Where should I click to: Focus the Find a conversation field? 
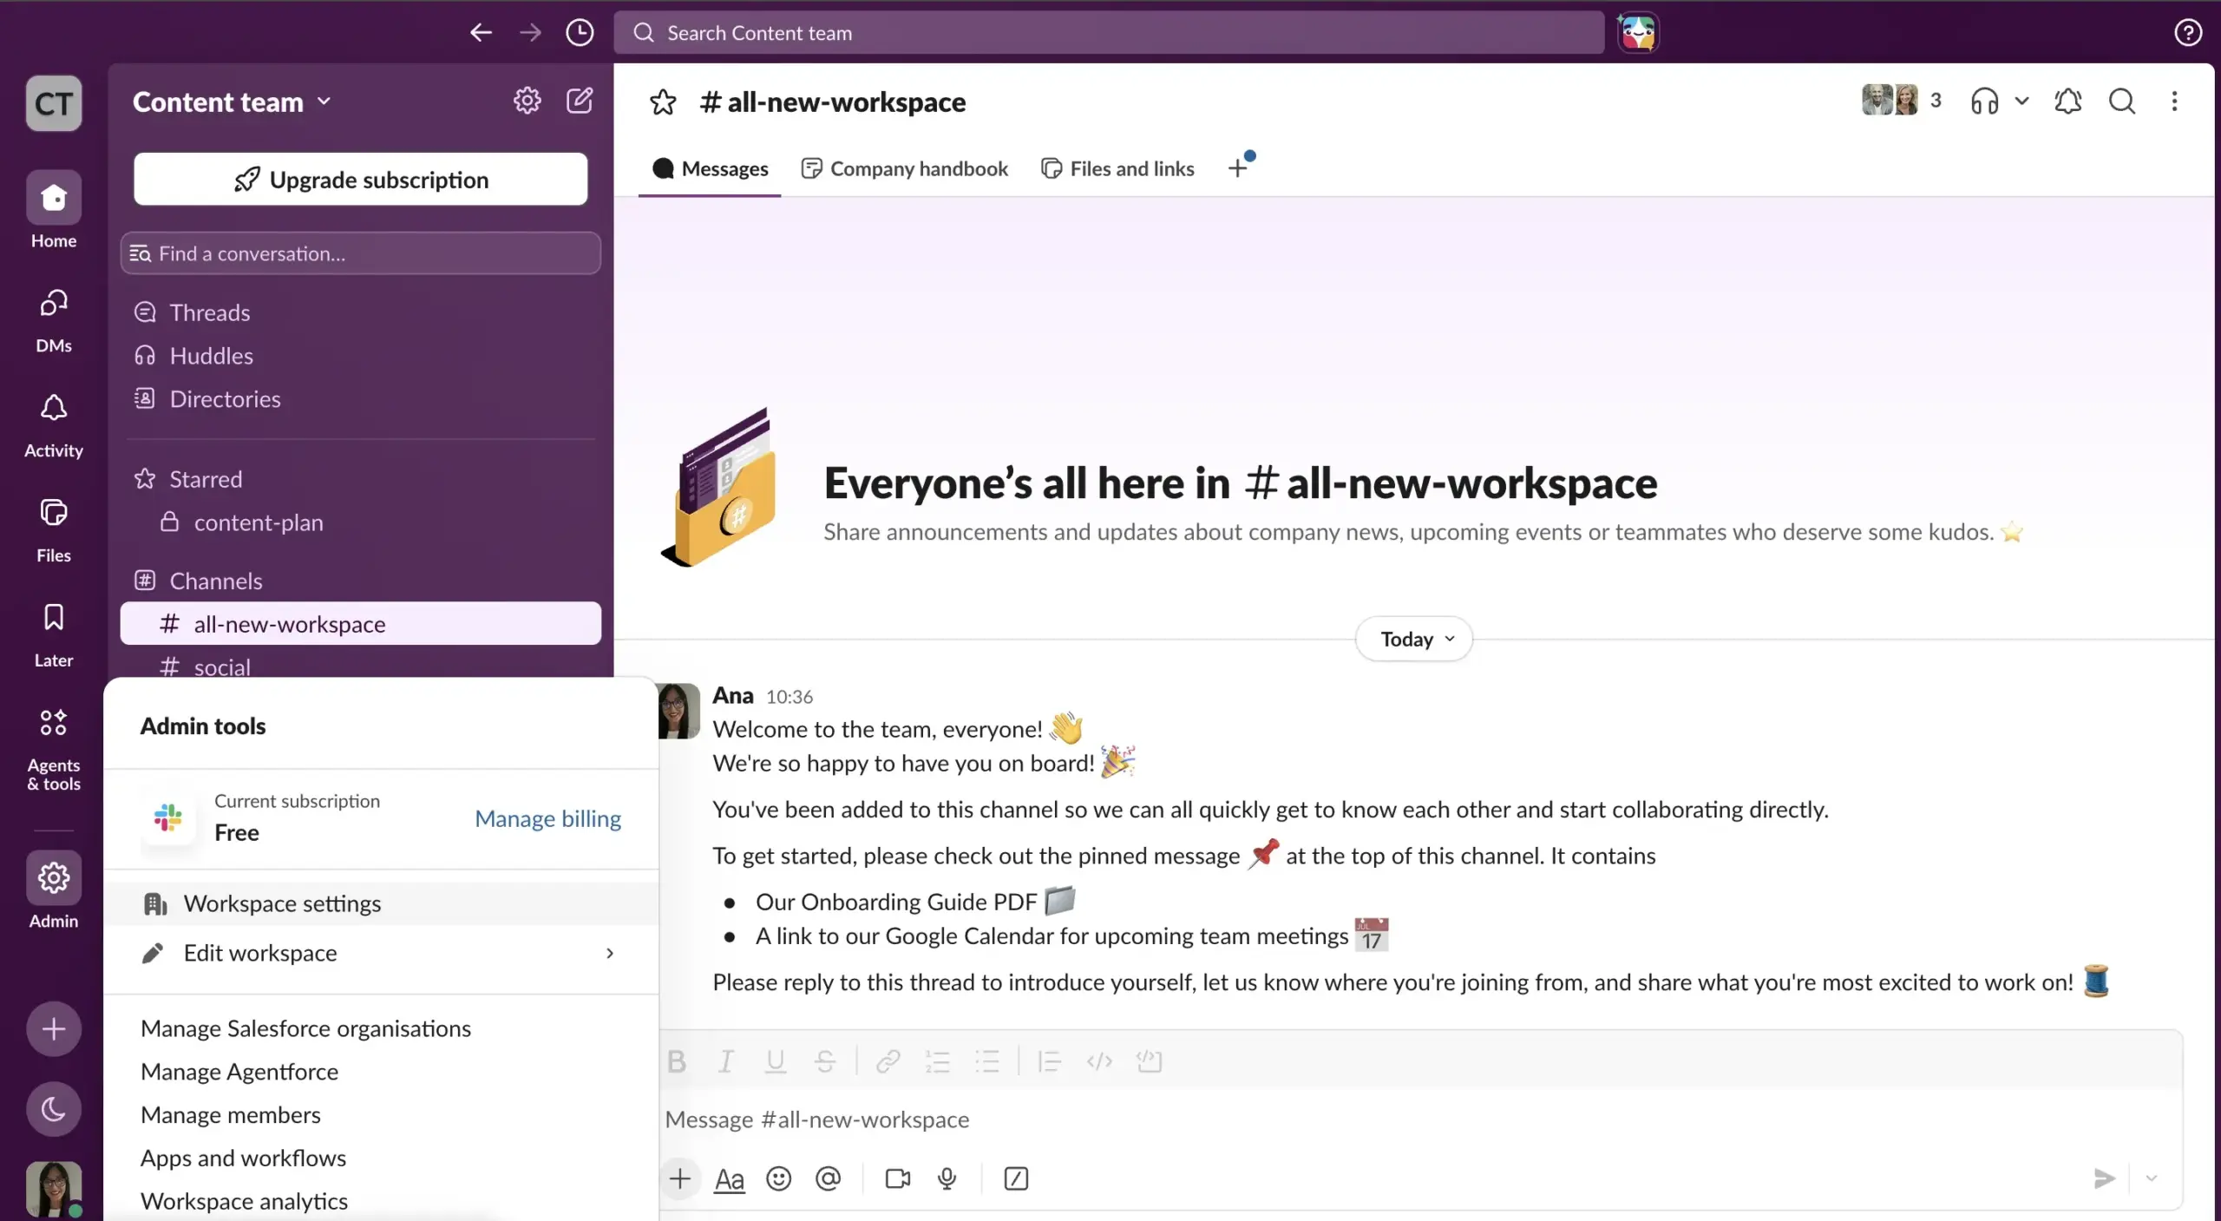click(x=360, y=253)
